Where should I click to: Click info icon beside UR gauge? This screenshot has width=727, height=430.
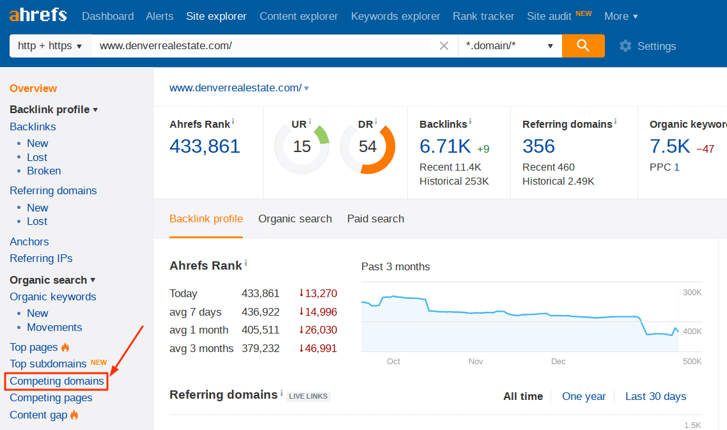(309, 121)
